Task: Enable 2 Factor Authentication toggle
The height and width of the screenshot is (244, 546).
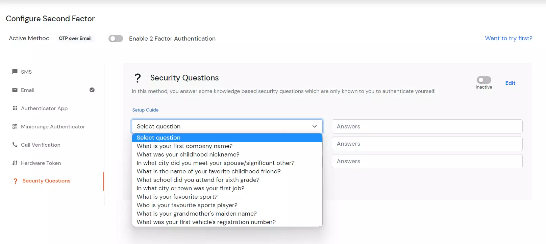Action: [x=116, y=38]
